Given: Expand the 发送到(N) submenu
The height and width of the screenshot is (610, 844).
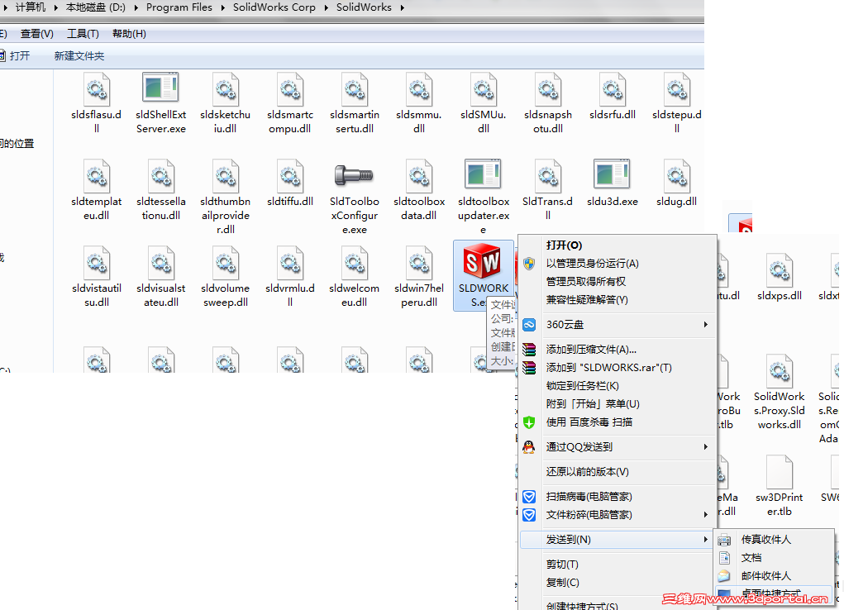Looking at the screenshot, I should [618, 540].
